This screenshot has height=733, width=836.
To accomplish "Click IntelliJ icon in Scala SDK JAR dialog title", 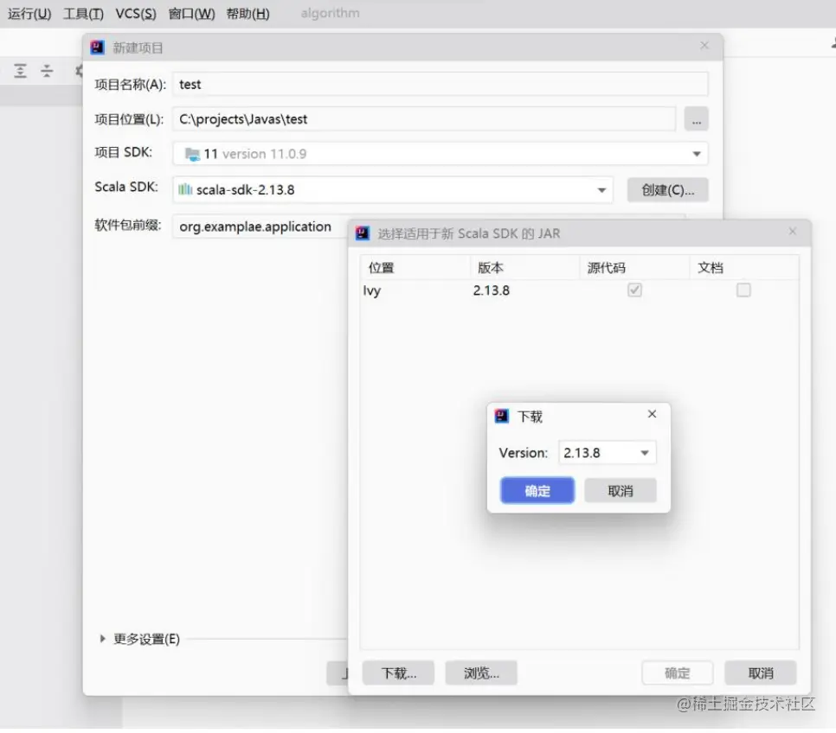I will tap(363, 233).
